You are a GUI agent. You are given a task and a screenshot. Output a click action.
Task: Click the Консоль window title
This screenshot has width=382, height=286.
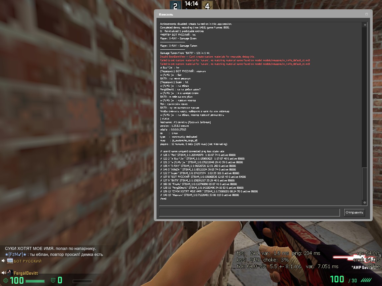(166, 15)
